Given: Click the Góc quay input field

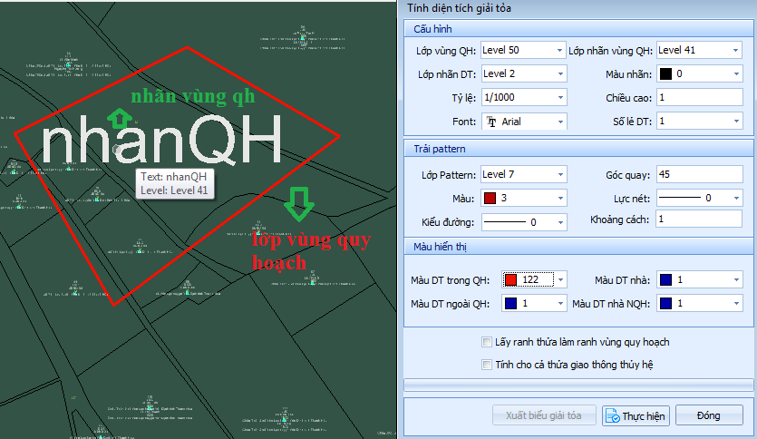Looking at the screenshot, I should (x=698, y=174).
